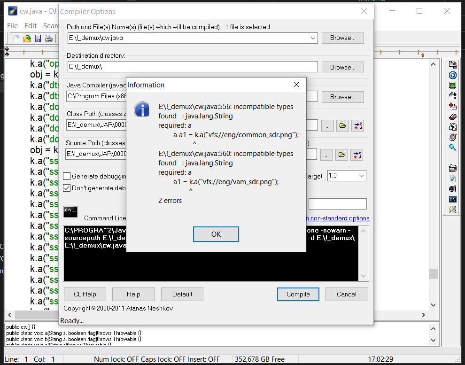Image resolution: width=465 pixels, height=365 pixels.
Task: Click the CL Help button
Action: point(85,294)
